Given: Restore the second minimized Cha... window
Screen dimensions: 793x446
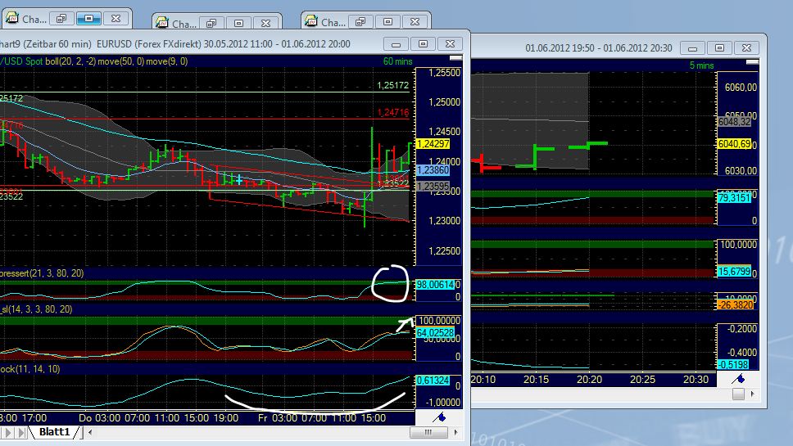Looking at the screenshot, I should click(211, 23).
